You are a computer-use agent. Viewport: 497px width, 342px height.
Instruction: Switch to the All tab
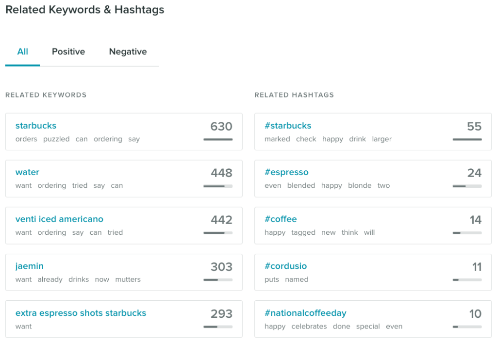(22, 51)
